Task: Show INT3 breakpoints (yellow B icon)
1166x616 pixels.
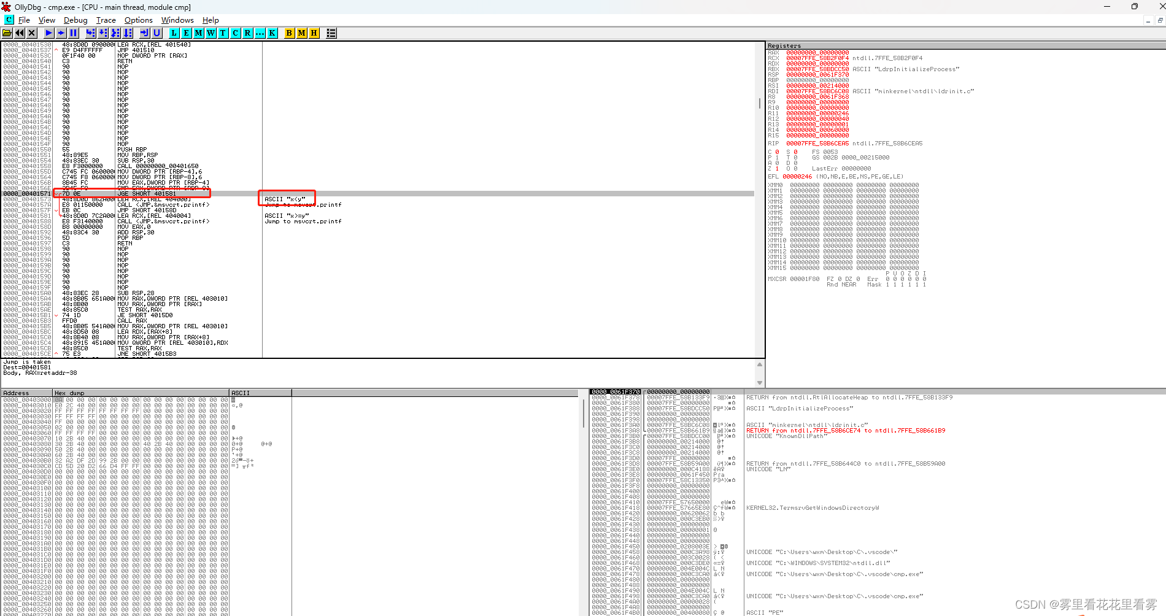Action: (x=290, y=33)
